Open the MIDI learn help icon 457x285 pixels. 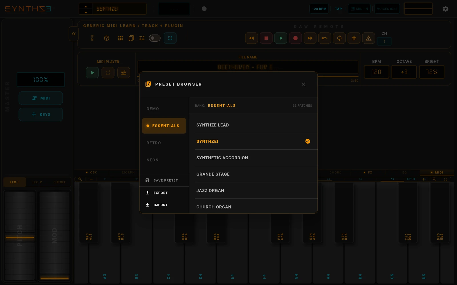[107, 38]
